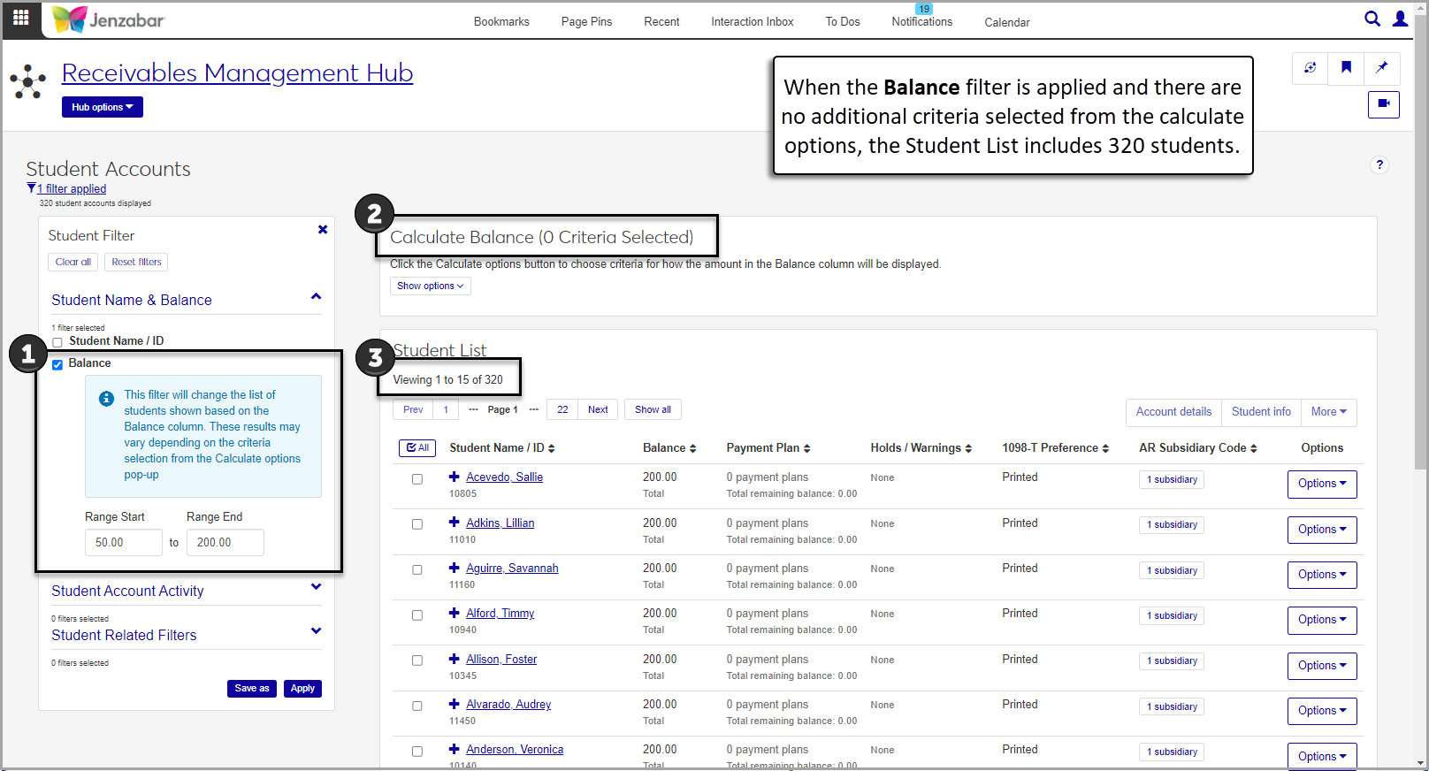The height and width of the screenshot is (771, 1429).
Task: Expand Acevedo, Sallie row plus icon
Action: tap(454, 477)
